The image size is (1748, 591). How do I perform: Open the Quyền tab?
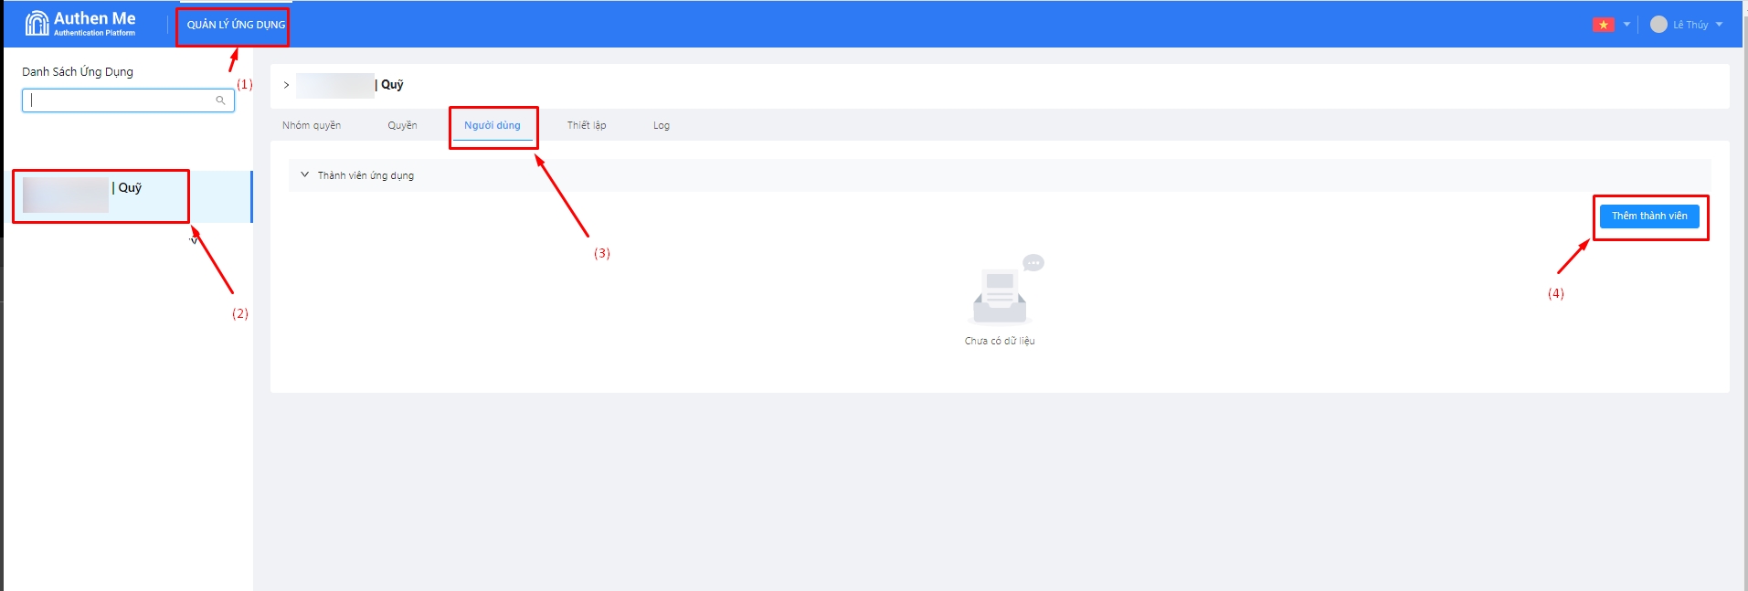pos(402,125)
